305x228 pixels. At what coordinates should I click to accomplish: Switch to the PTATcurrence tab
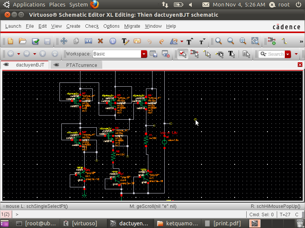pos(77,65)
